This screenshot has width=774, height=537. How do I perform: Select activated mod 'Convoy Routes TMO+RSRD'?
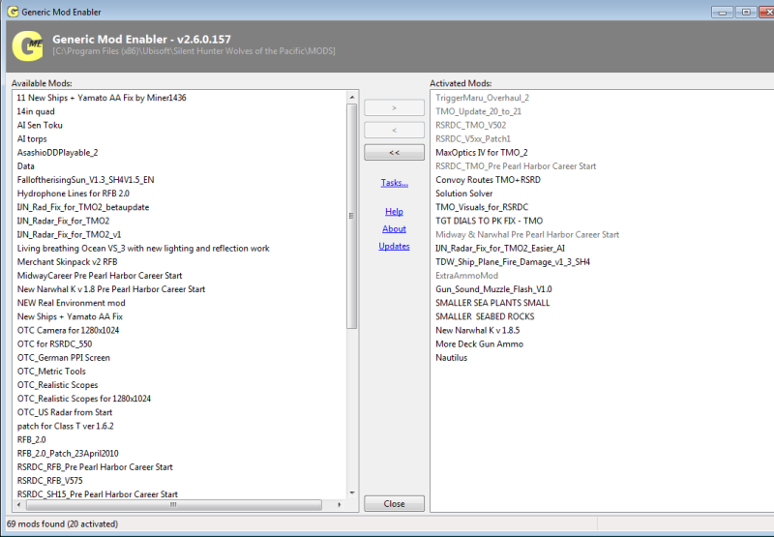pos(488,180)
